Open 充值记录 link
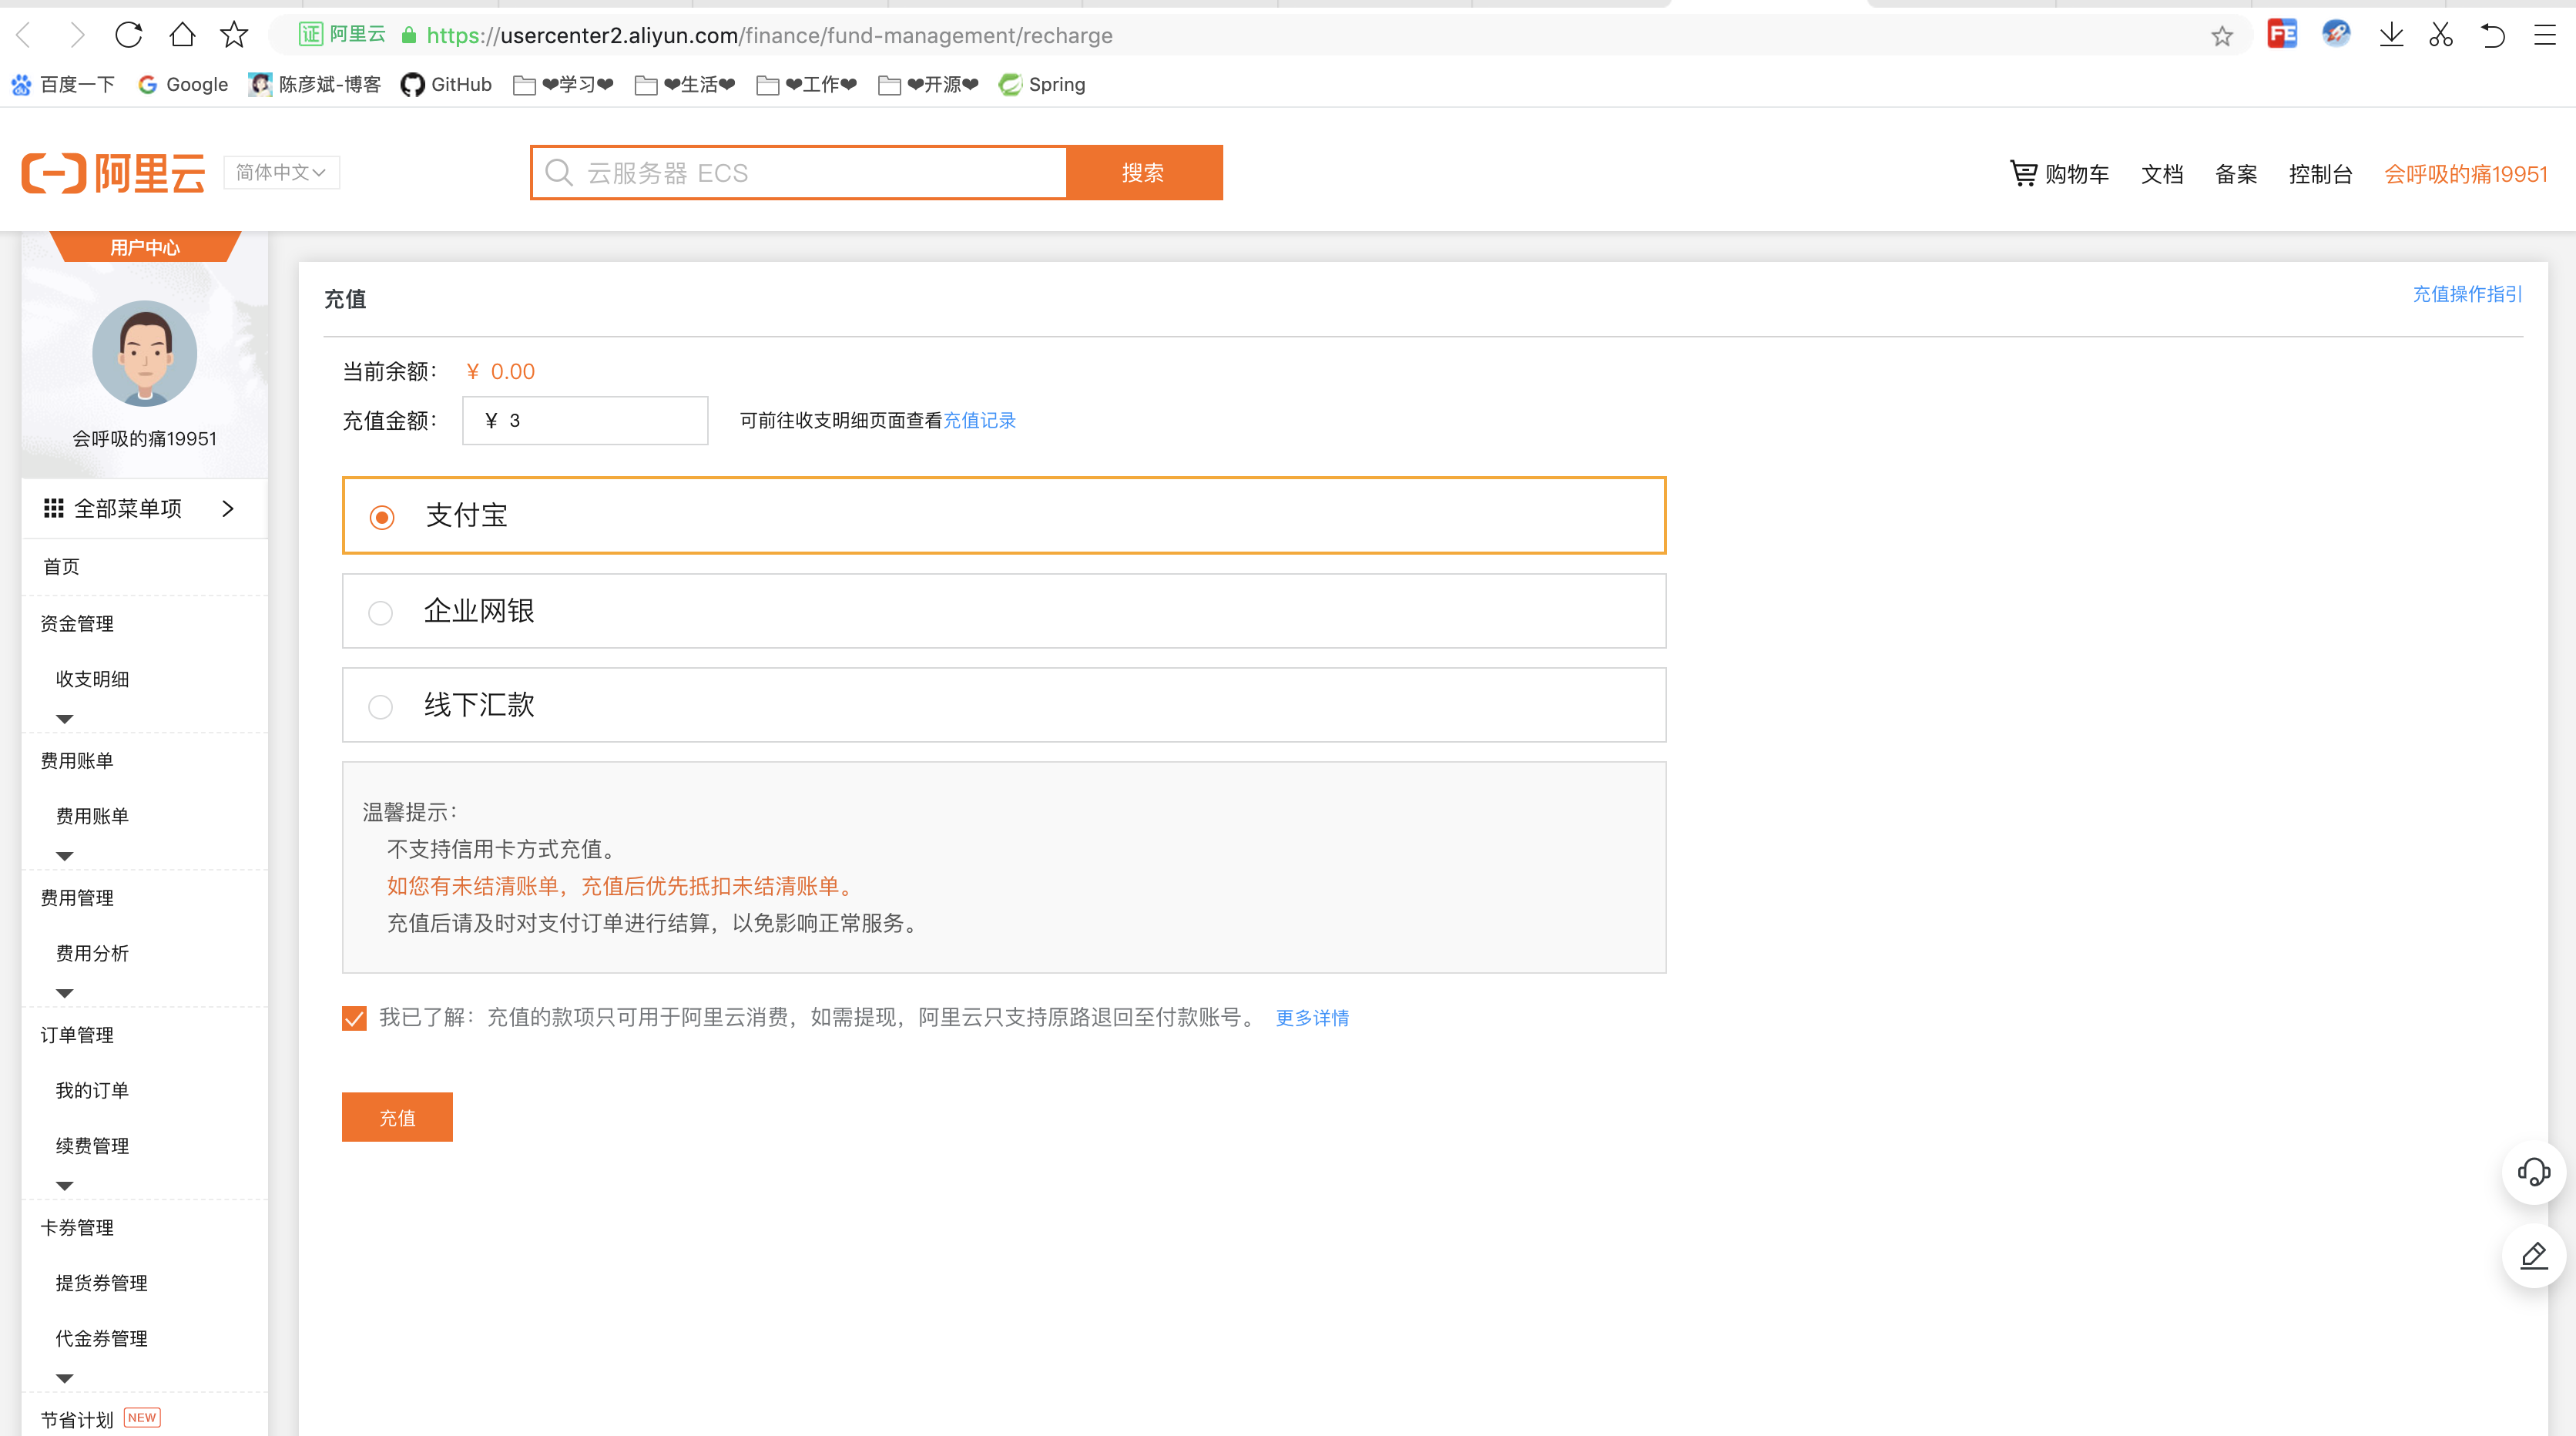The height and width of the screenshot is (1436, 2576). click(x=979, y=420)
